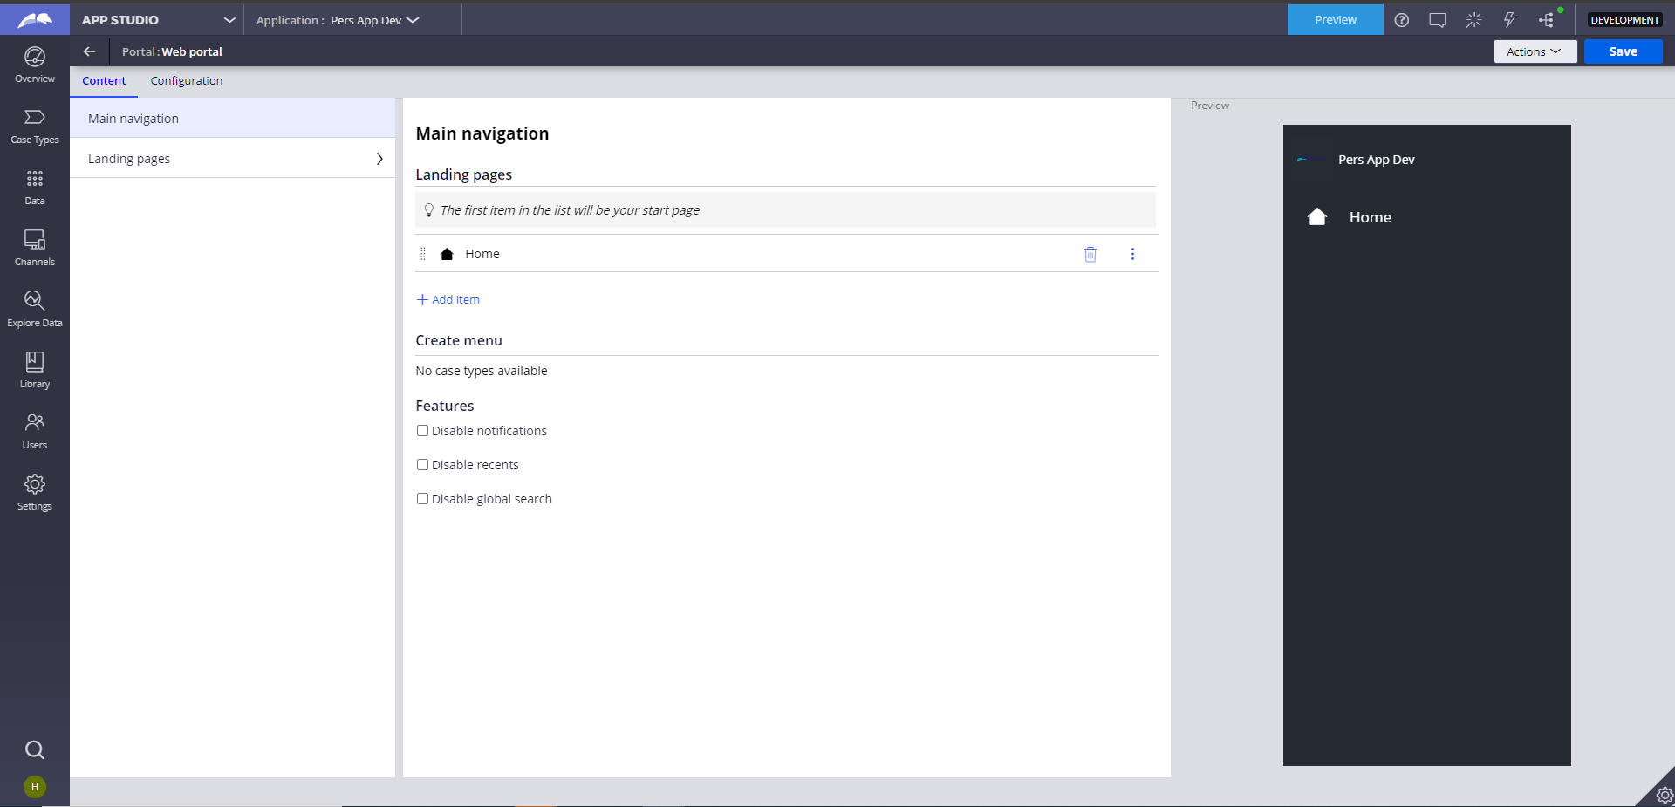The width and height of the screenshot is (1675, 807).
Task: Click the help question mark icon
Action: point(1401,20)
